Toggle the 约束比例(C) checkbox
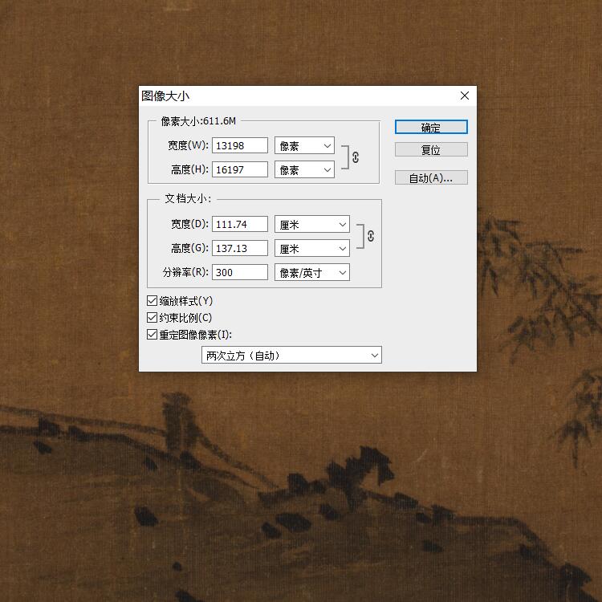The width and height of the screenshot is (602, 602). click(x=152, y=318)
